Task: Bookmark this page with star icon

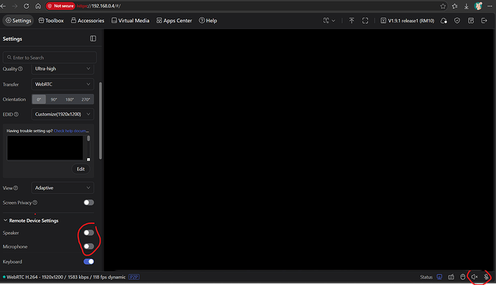Action: point(443,6)
